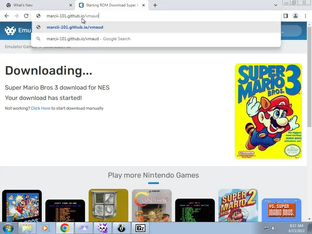This screenshot has height=234, width=312.
Task: Open the Contra game thumbnail
Action: (x=152, y=206)
